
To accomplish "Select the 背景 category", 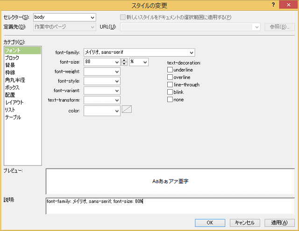I will (23, 65).
